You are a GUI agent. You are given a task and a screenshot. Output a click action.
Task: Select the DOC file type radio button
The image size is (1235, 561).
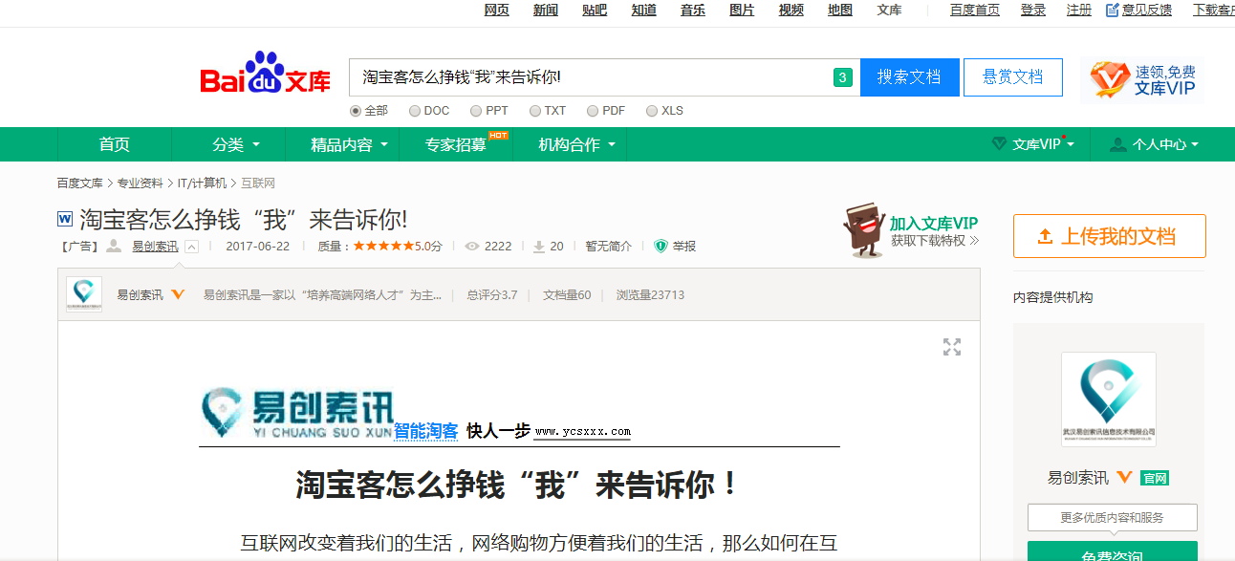tap(415, 111)
